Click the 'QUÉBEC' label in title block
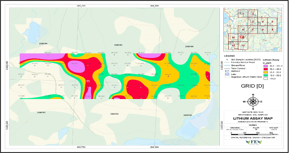 pyautogui.click(x=253, y=125)
